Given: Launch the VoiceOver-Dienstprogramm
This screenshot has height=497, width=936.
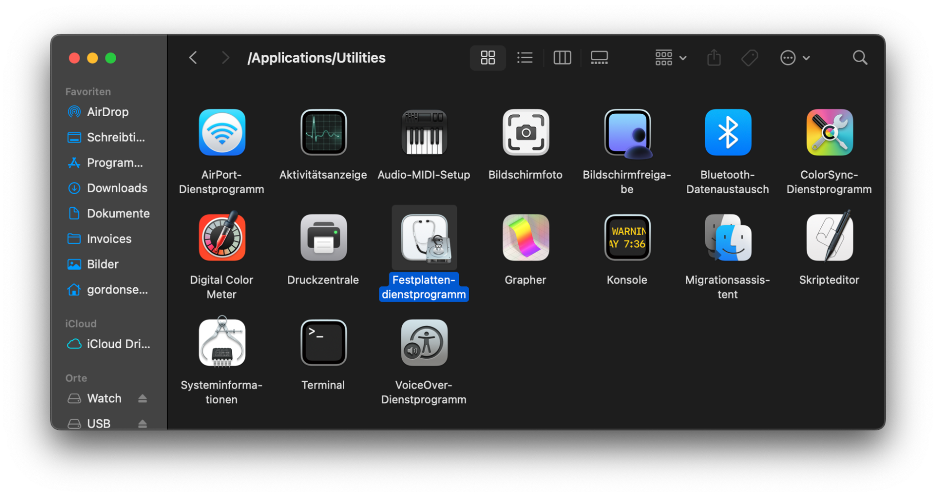Looking at the screenshot, I should pyautogui.click(x=424, y=342).
